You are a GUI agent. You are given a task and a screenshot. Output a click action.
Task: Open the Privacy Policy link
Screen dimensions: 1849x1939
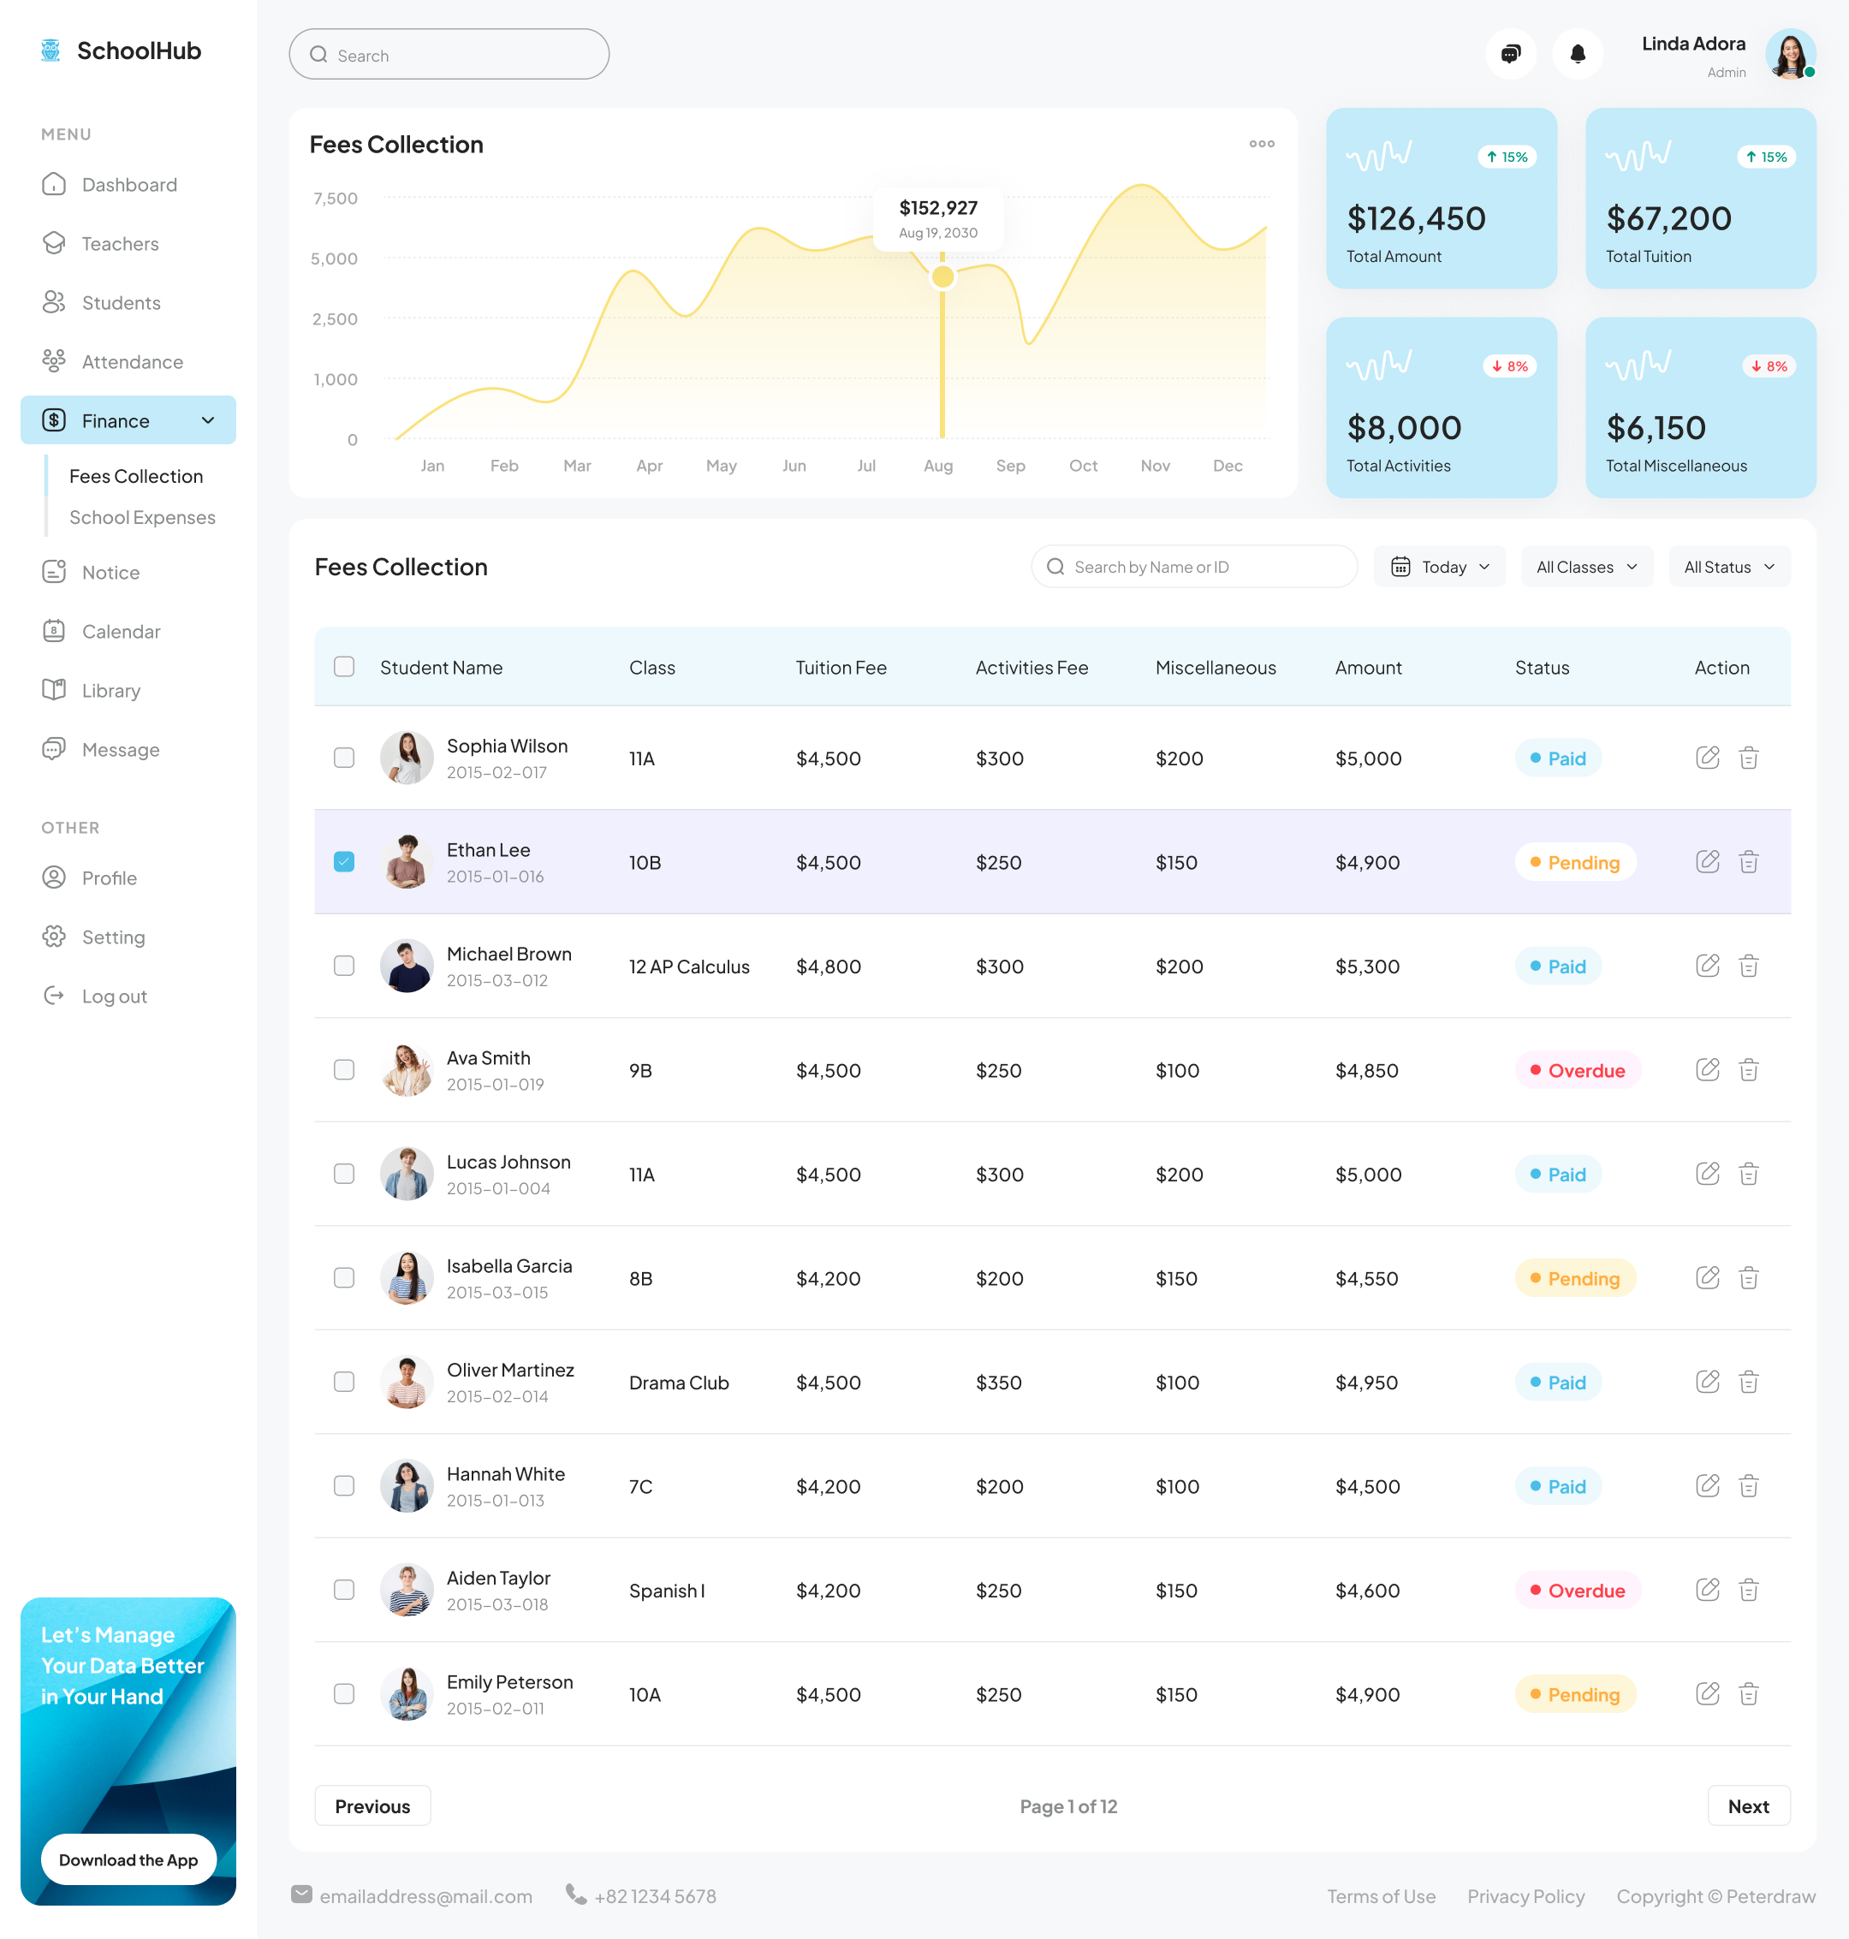(x=1525, y=1895)
